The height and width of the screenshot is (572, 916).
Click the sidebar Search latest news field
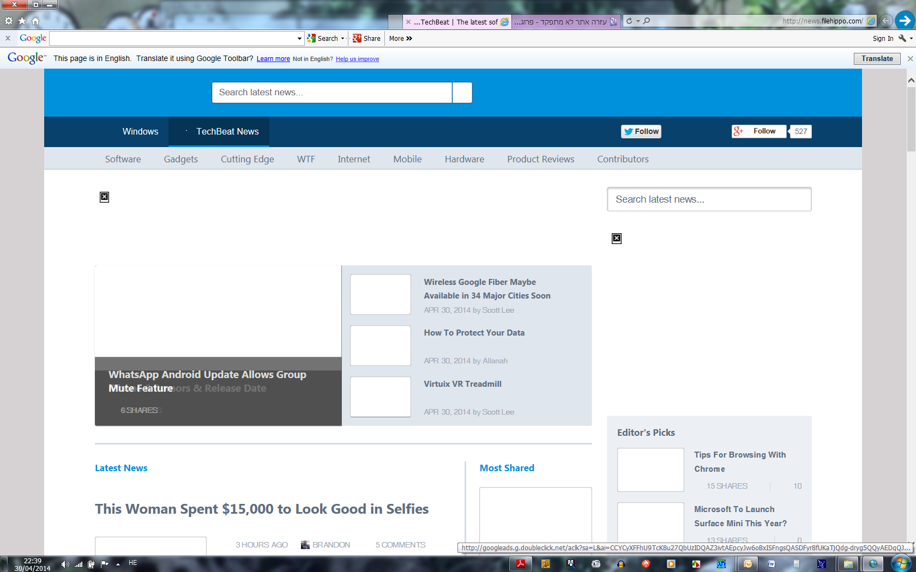[709, 199]
